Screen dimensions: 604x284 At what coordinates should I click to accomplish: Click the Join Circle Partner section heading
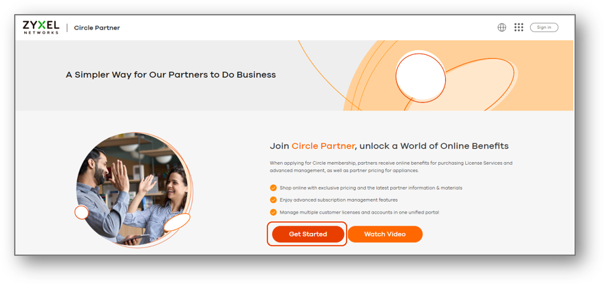[389, 146]
